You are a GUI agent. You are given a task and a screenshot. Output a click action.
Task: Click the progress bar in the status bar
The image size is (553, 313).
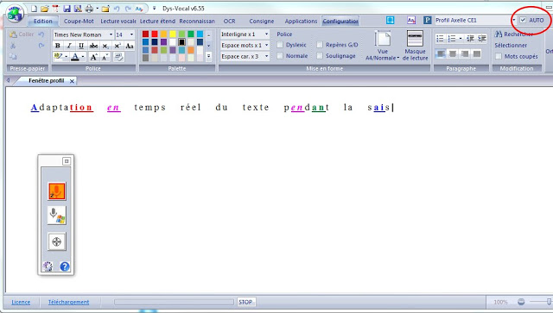174,302
